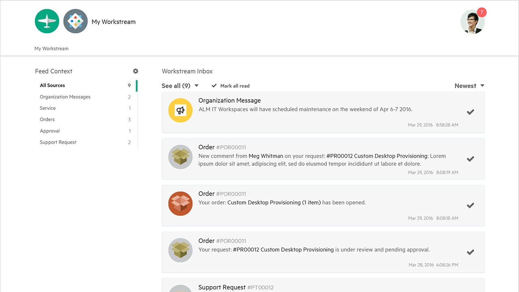Viewport: 519px width, 292px height.
Task: Click the orange box icon for opened order
Action: [180, 204]
